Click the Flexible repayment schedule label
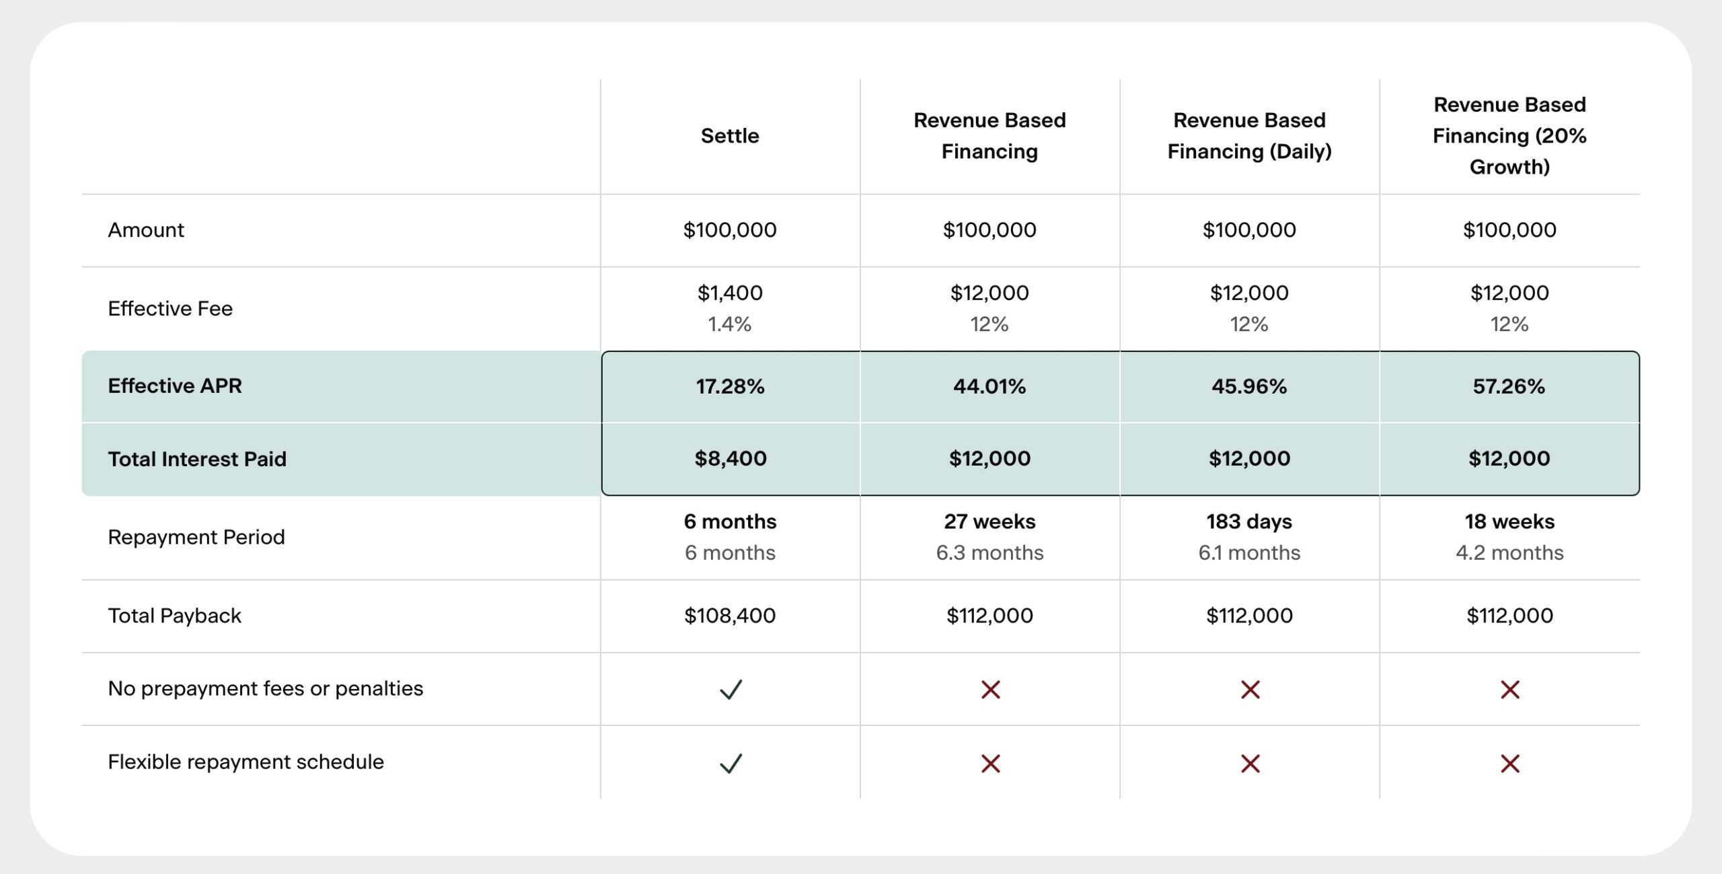 (x=246, y=762)
